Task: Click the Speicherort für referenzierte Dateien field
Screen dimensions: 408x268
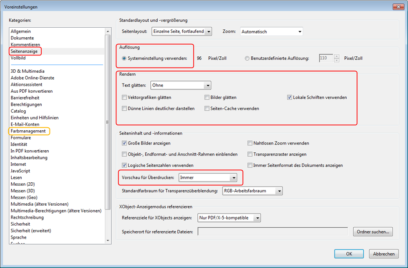Action: (x=273, y=232)
